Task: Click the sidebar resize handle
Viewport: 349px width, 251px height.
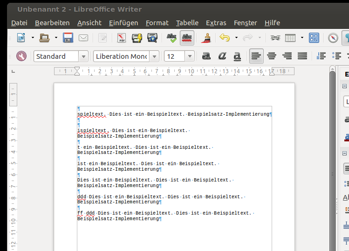Action: coord(337,207)
